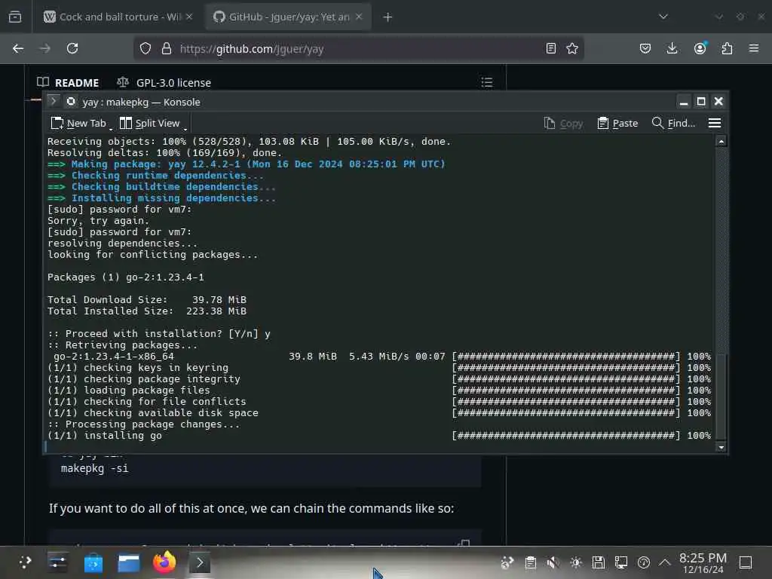
Task: Click 'Sorry, try again.' terminal line
Action: point(98,221)
